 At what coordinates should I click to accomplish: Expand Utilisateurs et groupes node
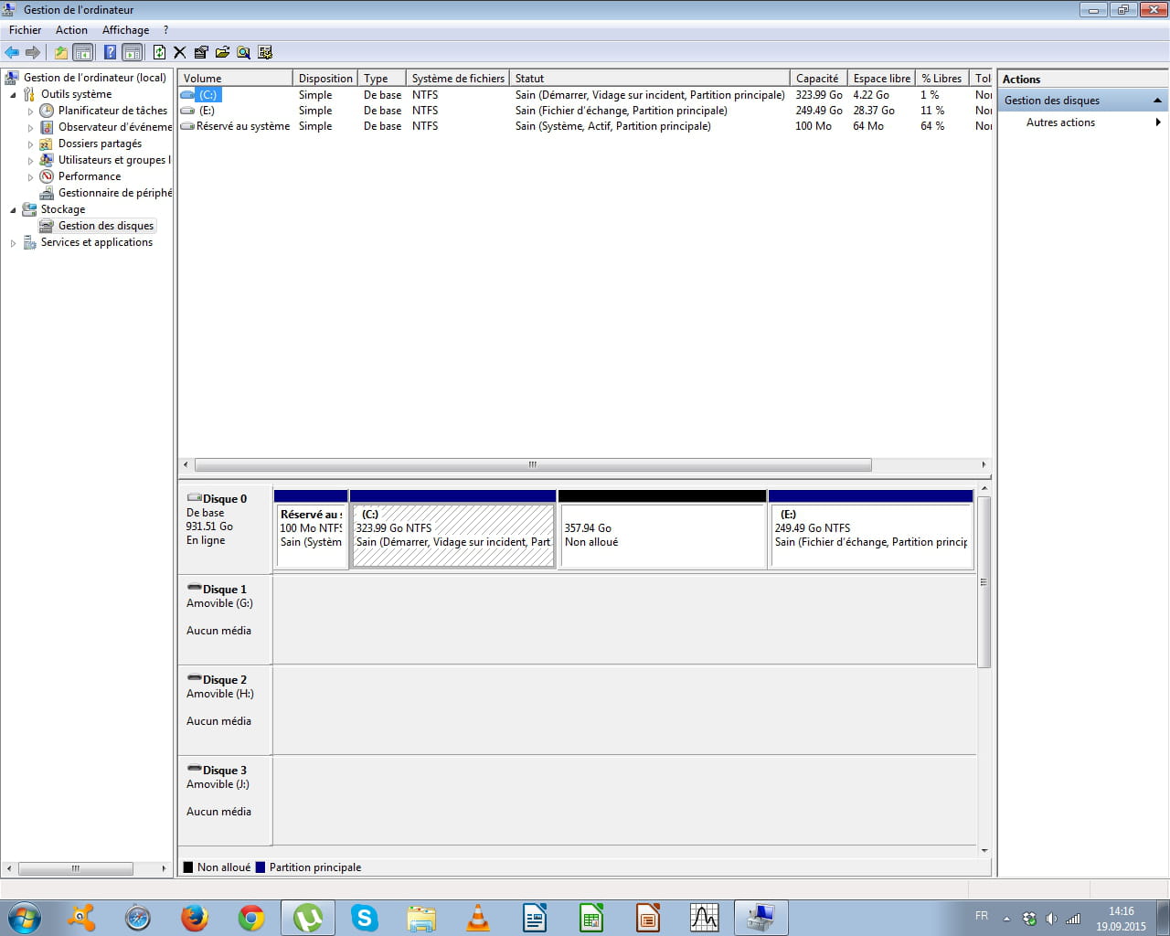[x=30, y=161]
